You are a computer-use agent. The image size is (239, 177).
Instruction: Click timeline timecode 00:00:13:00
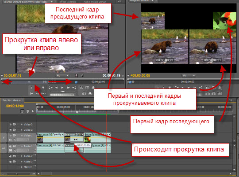[15, 106]
